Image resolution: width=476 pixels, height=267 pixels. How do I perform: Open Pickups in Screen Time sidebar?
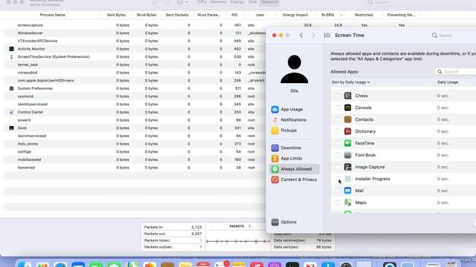coord(284,131)
